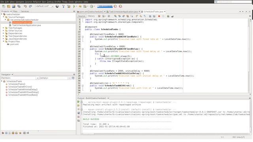The image size is (253, 142).
Task: Click the green Run Project arrow
Action: 74,6
